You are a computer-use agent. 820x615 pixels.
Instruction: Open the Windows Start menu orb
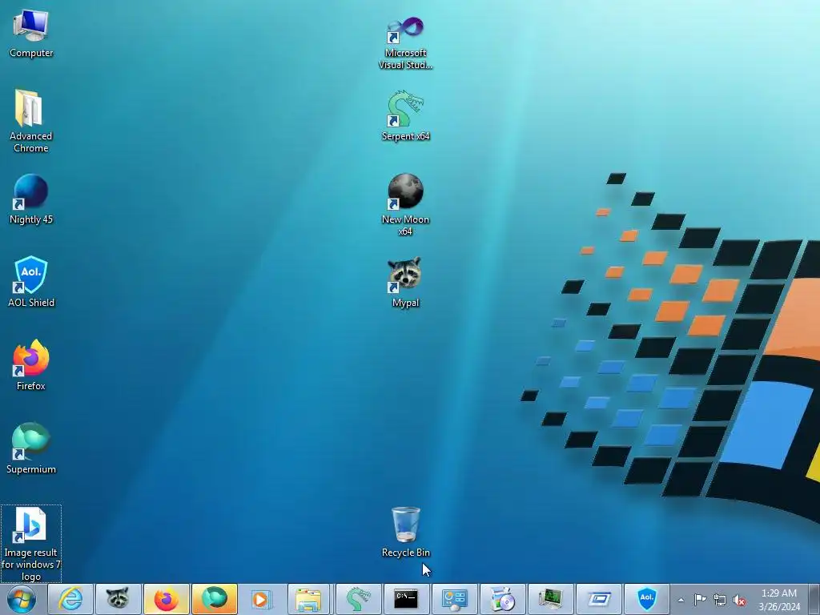(x=22, y=599)
